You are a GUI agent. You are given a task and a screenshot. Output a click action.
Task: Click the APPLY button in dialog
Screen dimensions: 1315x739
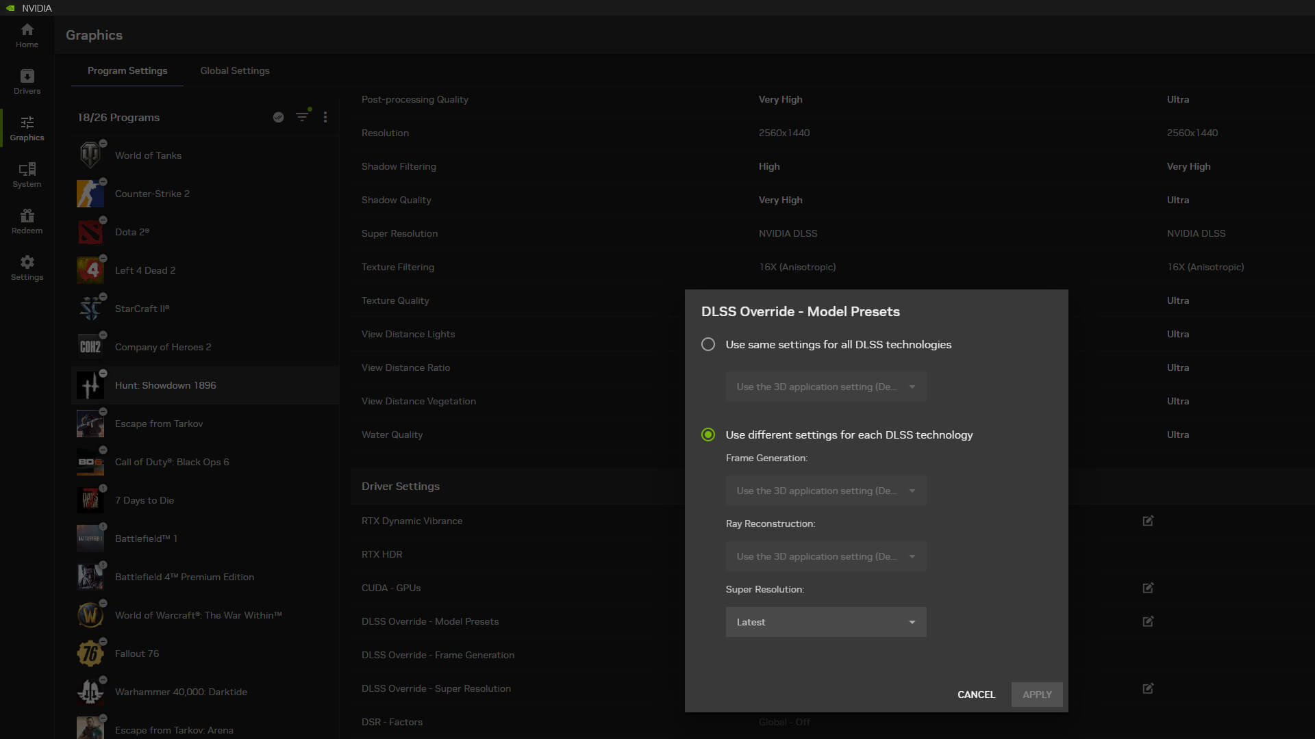[1036, 695]
